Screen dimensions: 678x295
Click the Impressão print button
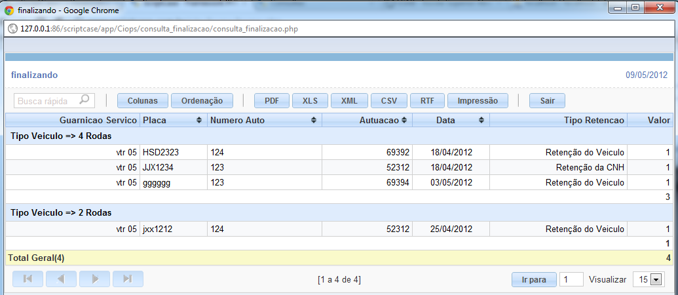(x=478, y=101)
